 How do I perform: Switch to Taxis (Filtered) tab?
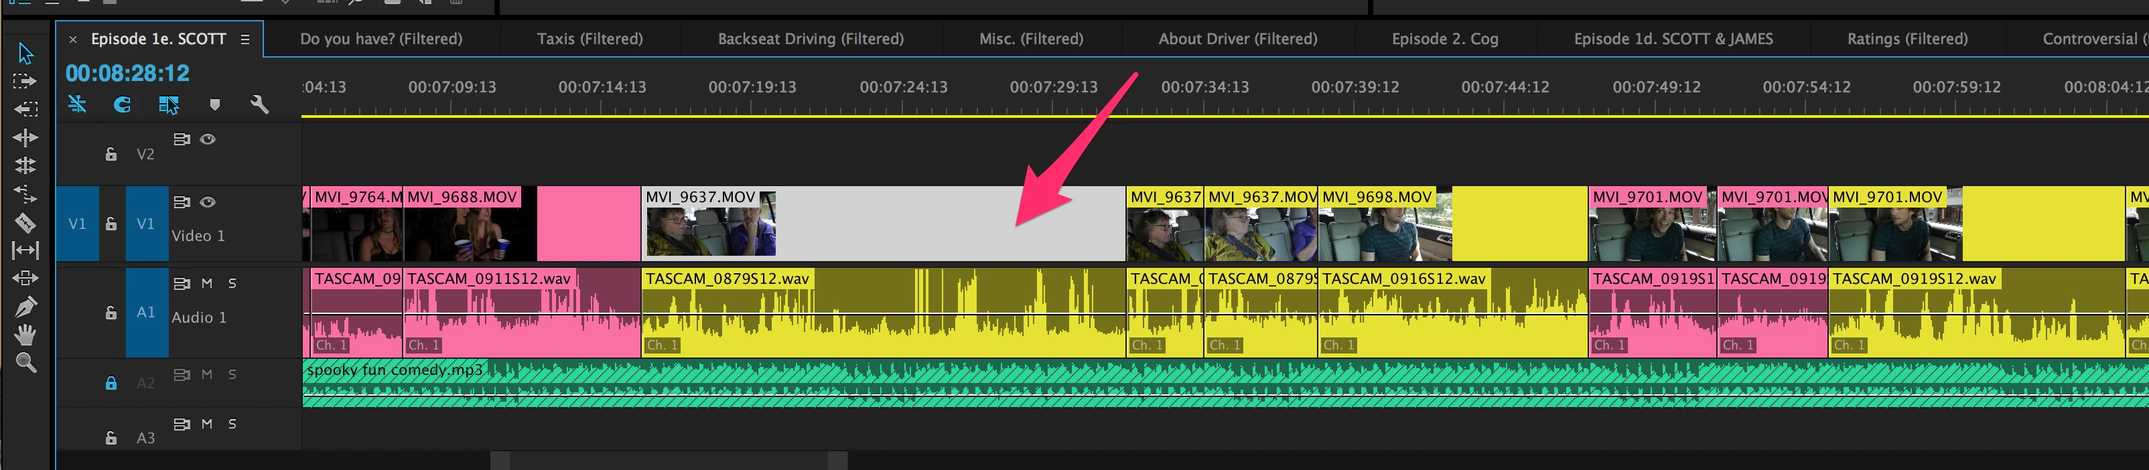click(590, 39)
